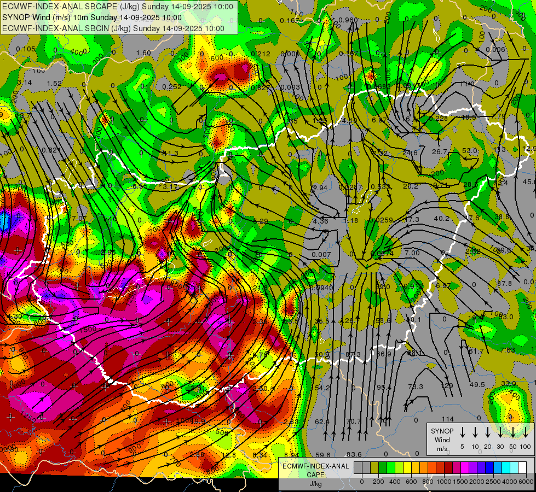Click the 'SYNOP Wind m/s' legend label

(442, 440)
